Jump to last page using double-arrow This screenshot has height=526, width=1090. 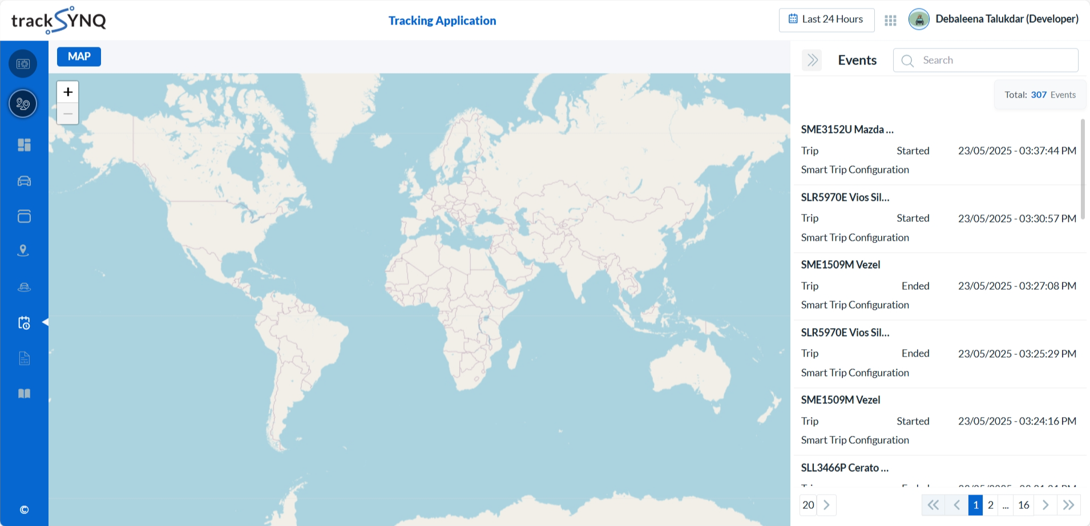tap(1068, 505)
